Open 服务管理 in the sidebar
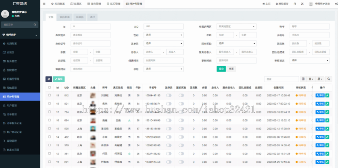The height and width of the screenshot is (168, 338). coord(20,61)
